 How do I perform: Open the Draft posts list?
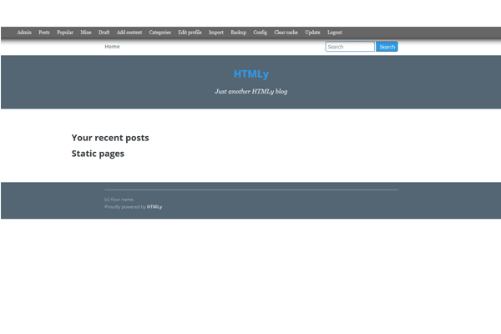click(x=104, y=33)
